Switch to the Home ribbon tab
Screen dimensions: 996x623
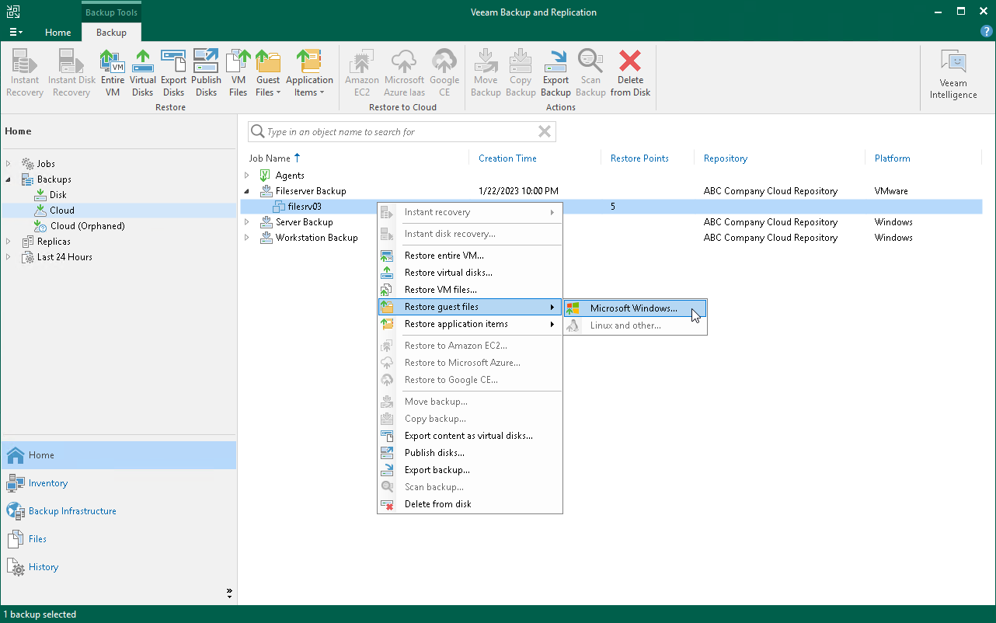[x=58, y=33]
